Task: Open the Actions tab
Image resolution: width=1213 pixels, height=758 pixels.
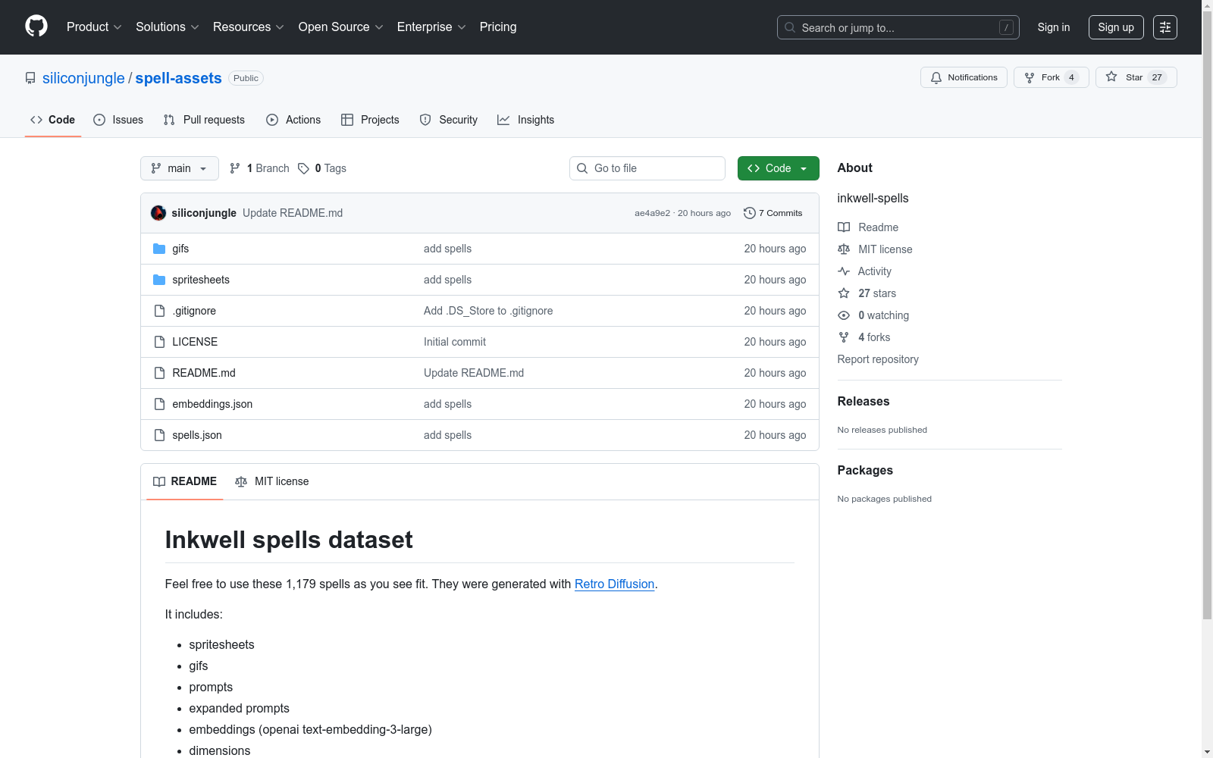Action: (x=293, y=120)
